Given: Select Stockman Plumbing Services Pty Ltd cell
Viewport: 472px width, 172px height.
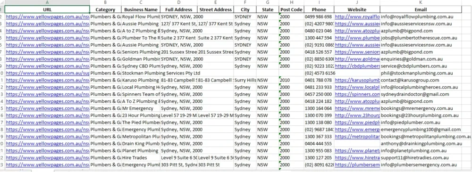Looking at the screenshot, I should [161, 73].
